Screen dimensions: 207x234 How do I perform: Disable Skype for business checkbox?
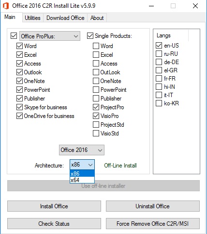coord(19,107)
